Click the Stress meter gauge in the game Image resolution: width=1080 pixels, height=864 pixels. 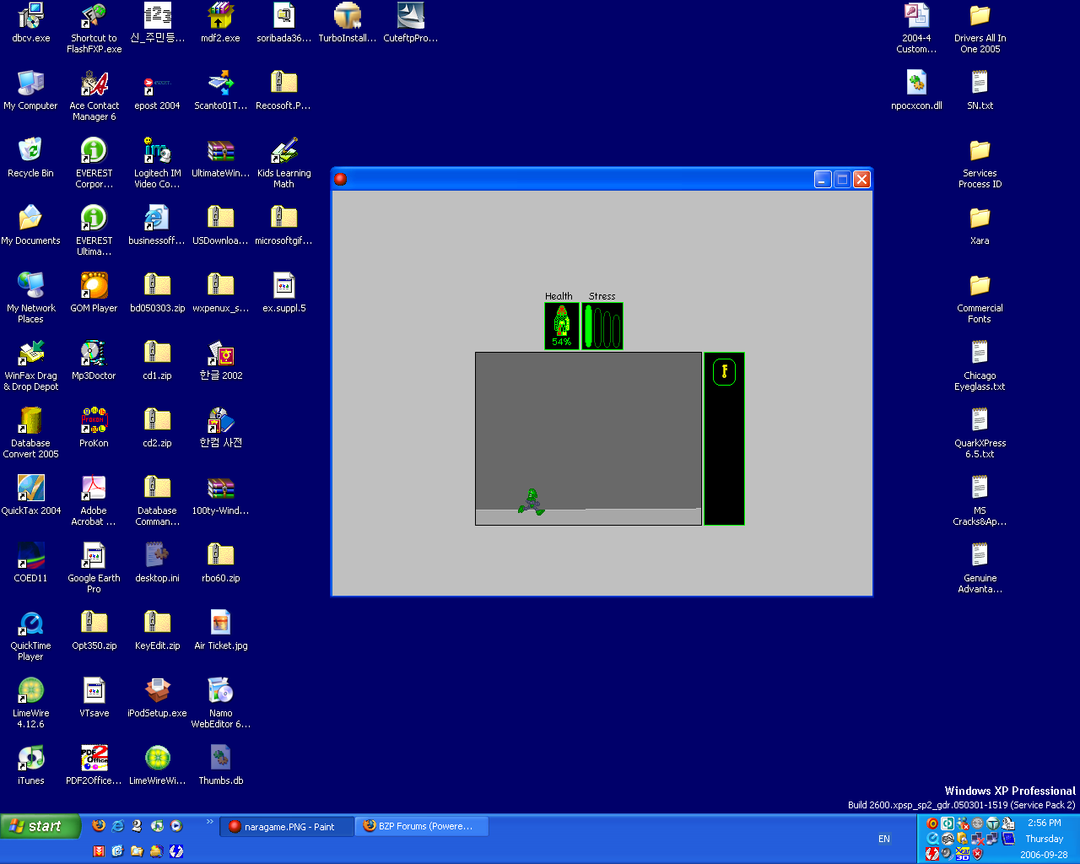point(602,326)
